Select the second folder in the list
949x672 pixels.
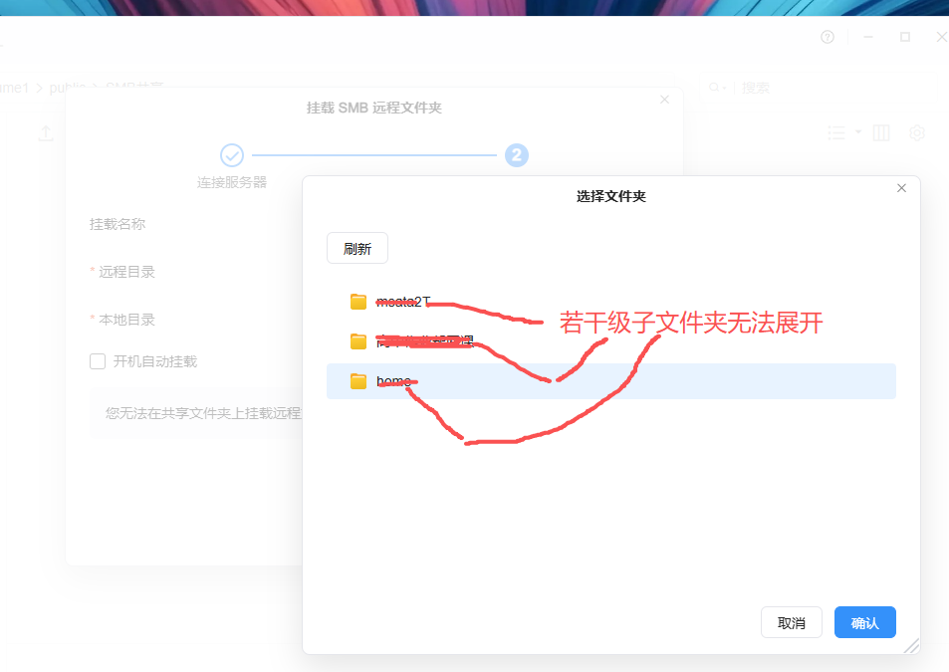click(611, 341)
